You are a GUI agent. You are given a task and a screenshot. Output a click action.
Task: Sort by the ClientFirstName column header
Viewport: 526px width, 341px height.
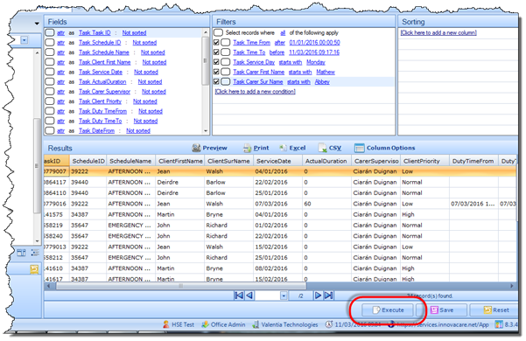coord(180,161)
